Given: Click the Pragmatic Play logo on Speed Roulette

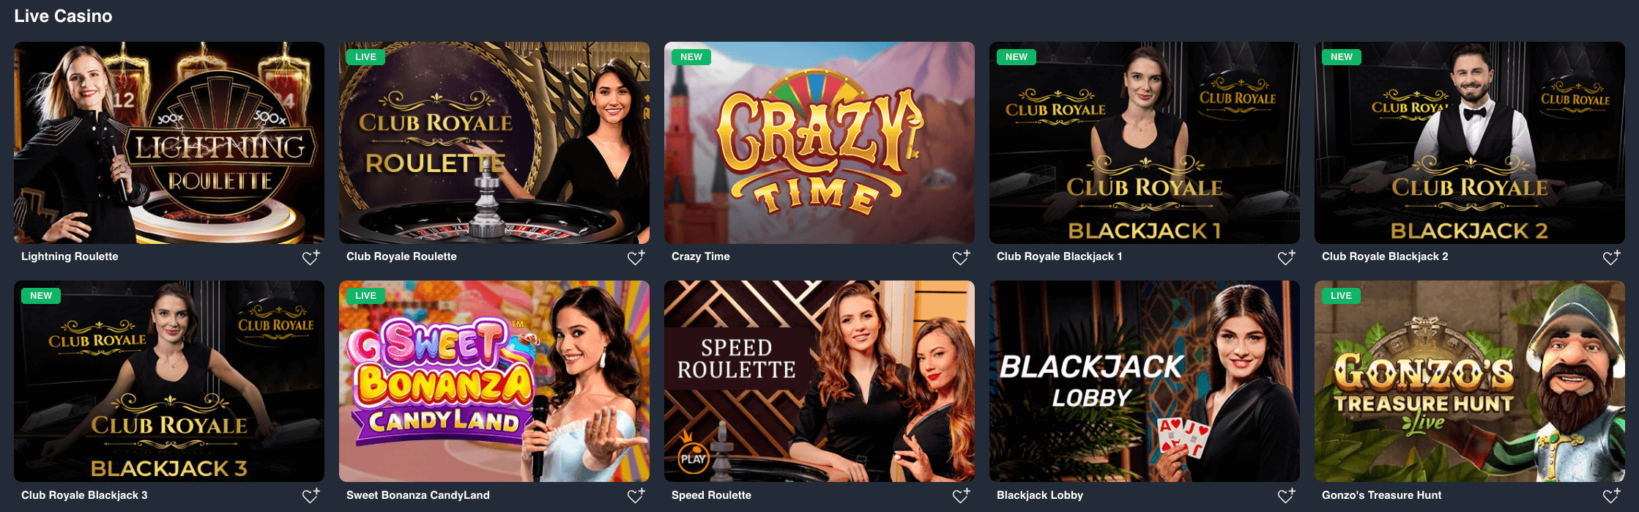Looking at the screenshot, I should point(693,457).
